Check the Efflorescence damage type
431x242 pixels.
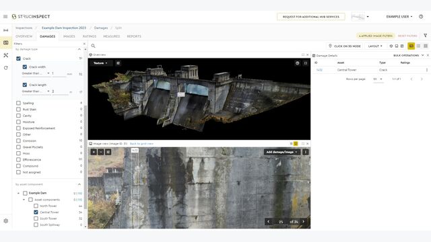18,159
